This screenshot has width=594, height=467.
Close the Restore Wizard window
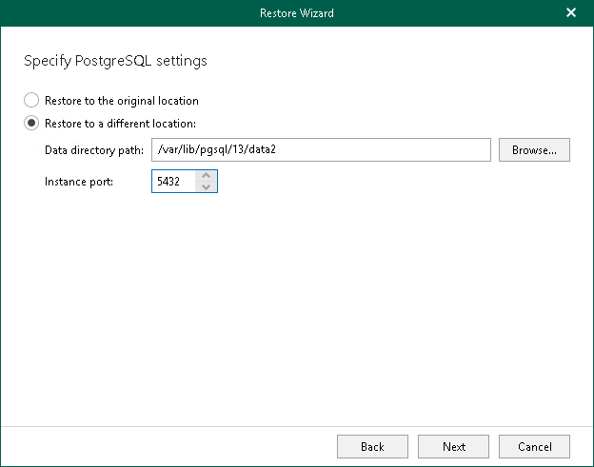point(571,13)
